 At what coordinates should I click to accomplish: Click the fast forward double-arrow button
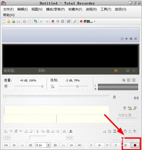72,145
